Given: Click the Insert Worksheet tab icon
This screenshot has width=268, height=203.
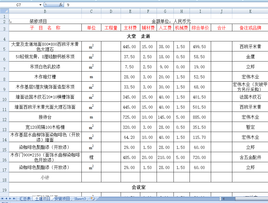Looking at the screenshot, I should tap(93, 199).
